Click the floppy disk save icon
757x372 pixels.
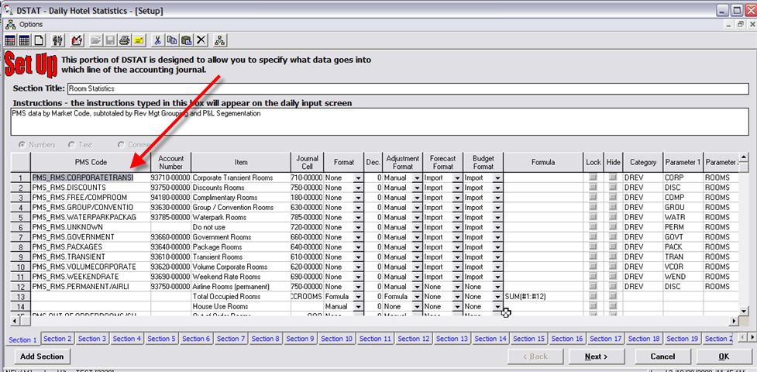point(110,40)
